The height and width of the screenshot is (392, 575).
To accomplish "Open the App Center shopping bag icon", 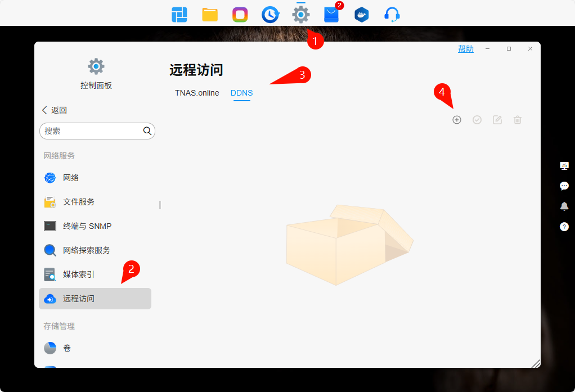I will [x=331, y=15].
